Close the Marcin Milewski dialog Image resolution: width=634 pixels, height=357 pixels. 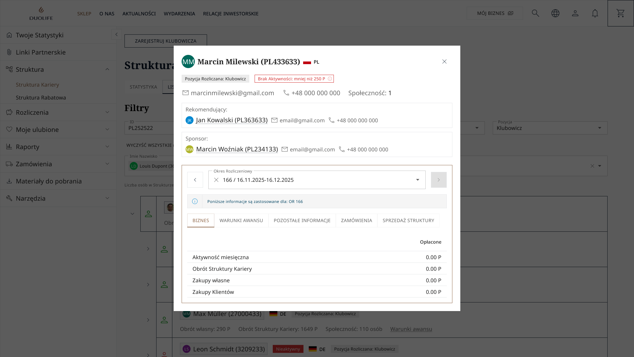point(444,61)
